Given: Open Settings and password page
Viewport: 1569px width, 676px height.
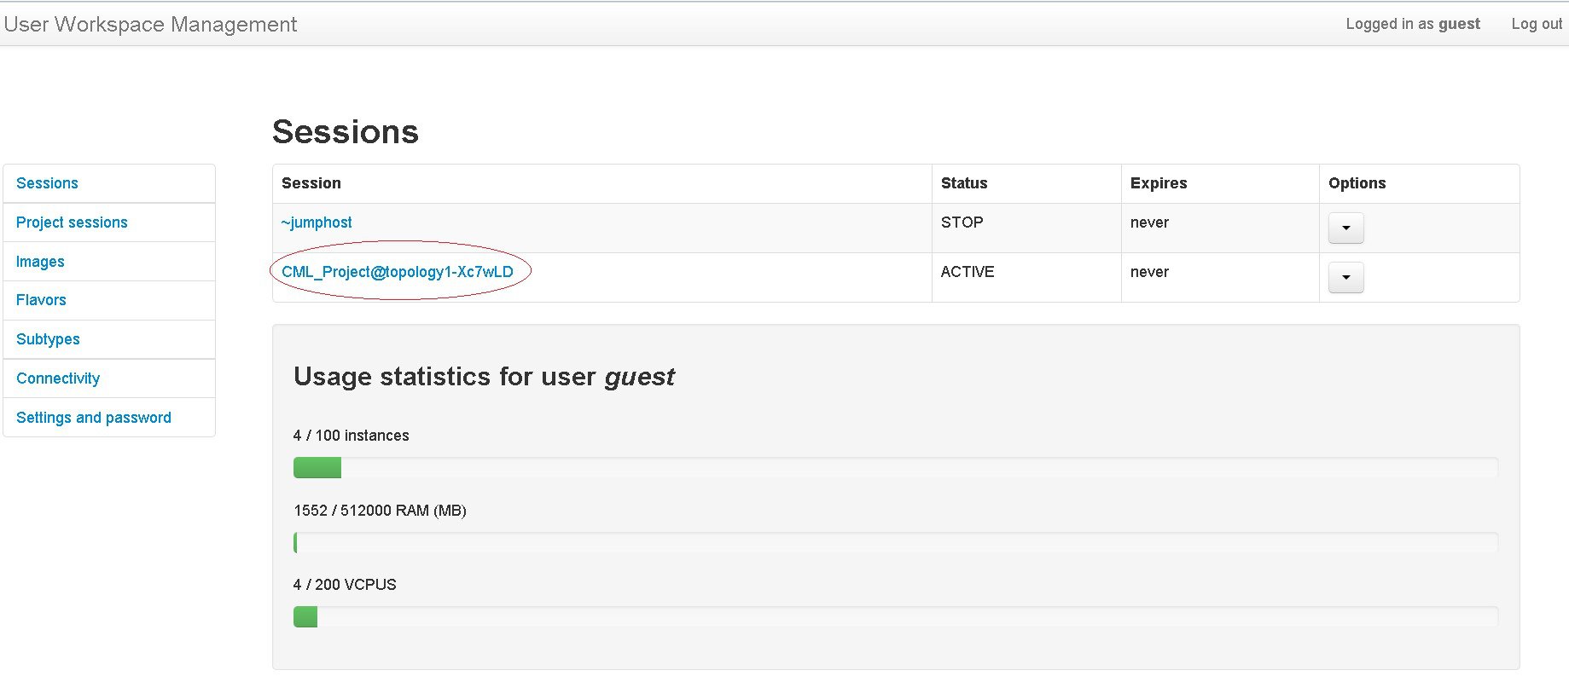Looking at the screenshot, I should (x=94, y=418).
